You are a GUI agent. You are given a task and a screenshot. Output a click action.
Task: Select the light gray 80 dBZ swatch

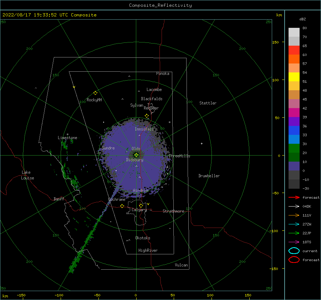(294, 32)
